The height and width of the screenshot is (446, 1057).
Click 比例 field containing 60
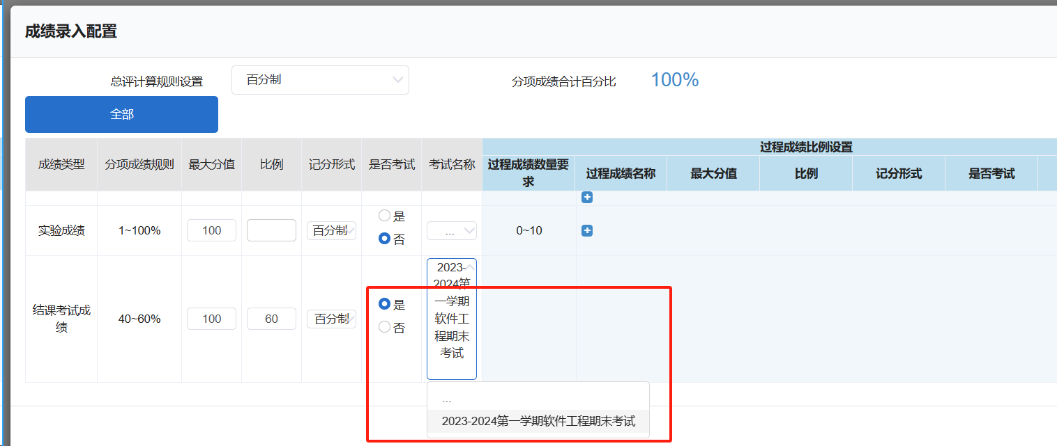click(x=271, y=319)
